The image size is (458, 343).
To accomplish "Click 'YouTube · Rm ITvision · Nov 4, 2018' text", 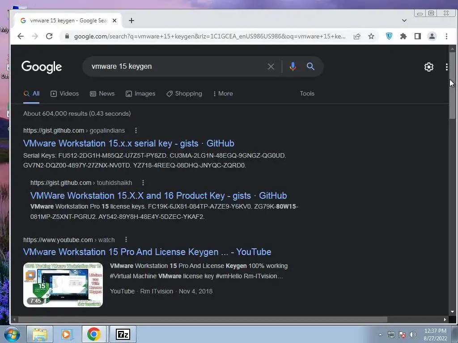I will [161, 291].
